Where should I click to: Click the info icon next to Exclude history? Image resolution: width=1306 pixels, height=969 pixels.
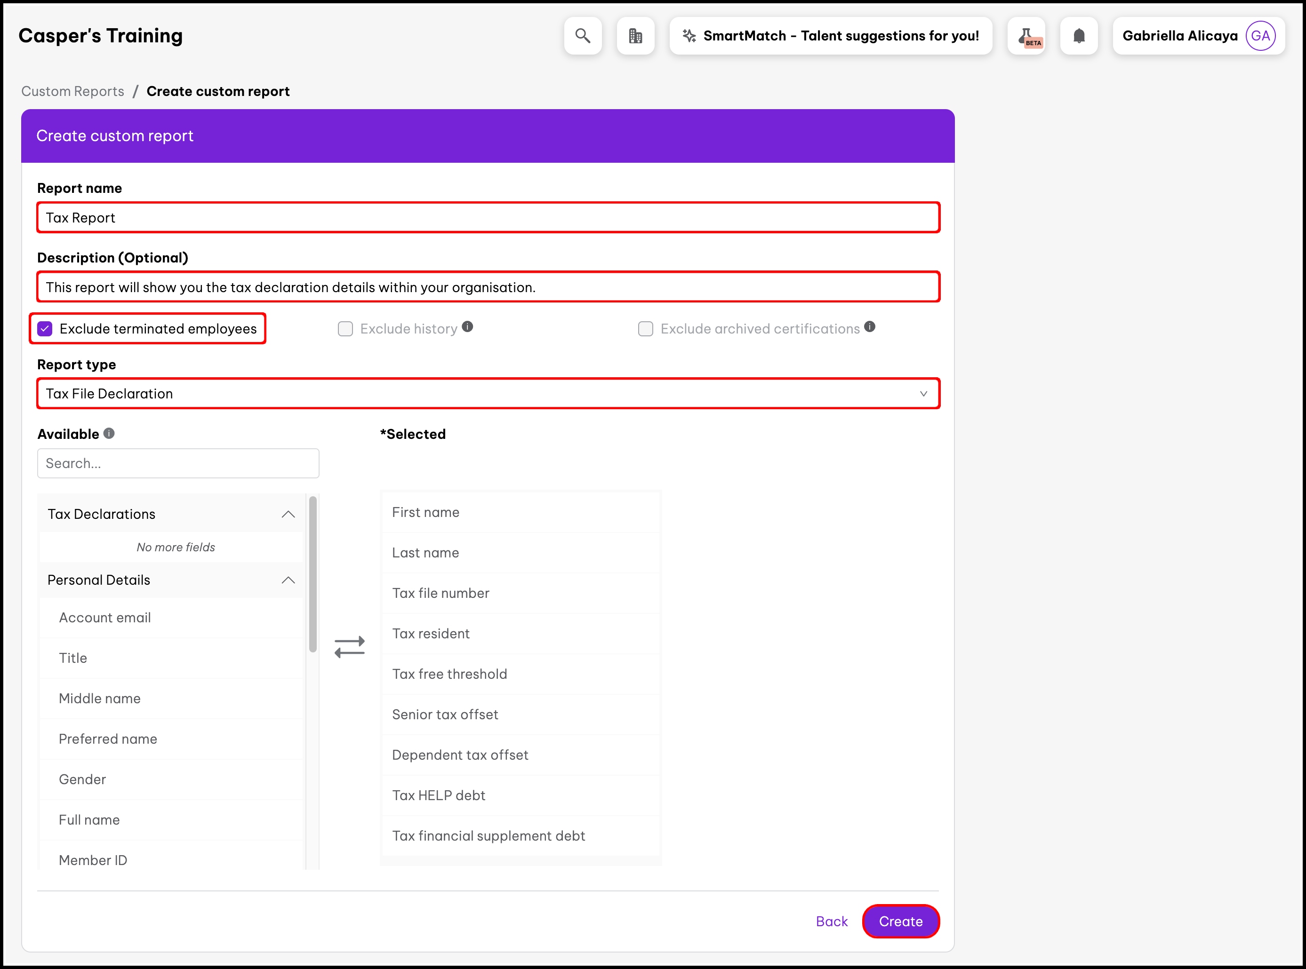pyautogui.click(x=467, y=327)
